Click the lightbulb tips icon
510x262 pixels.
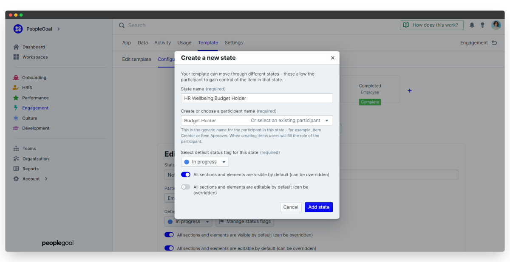tap(482, 25)
